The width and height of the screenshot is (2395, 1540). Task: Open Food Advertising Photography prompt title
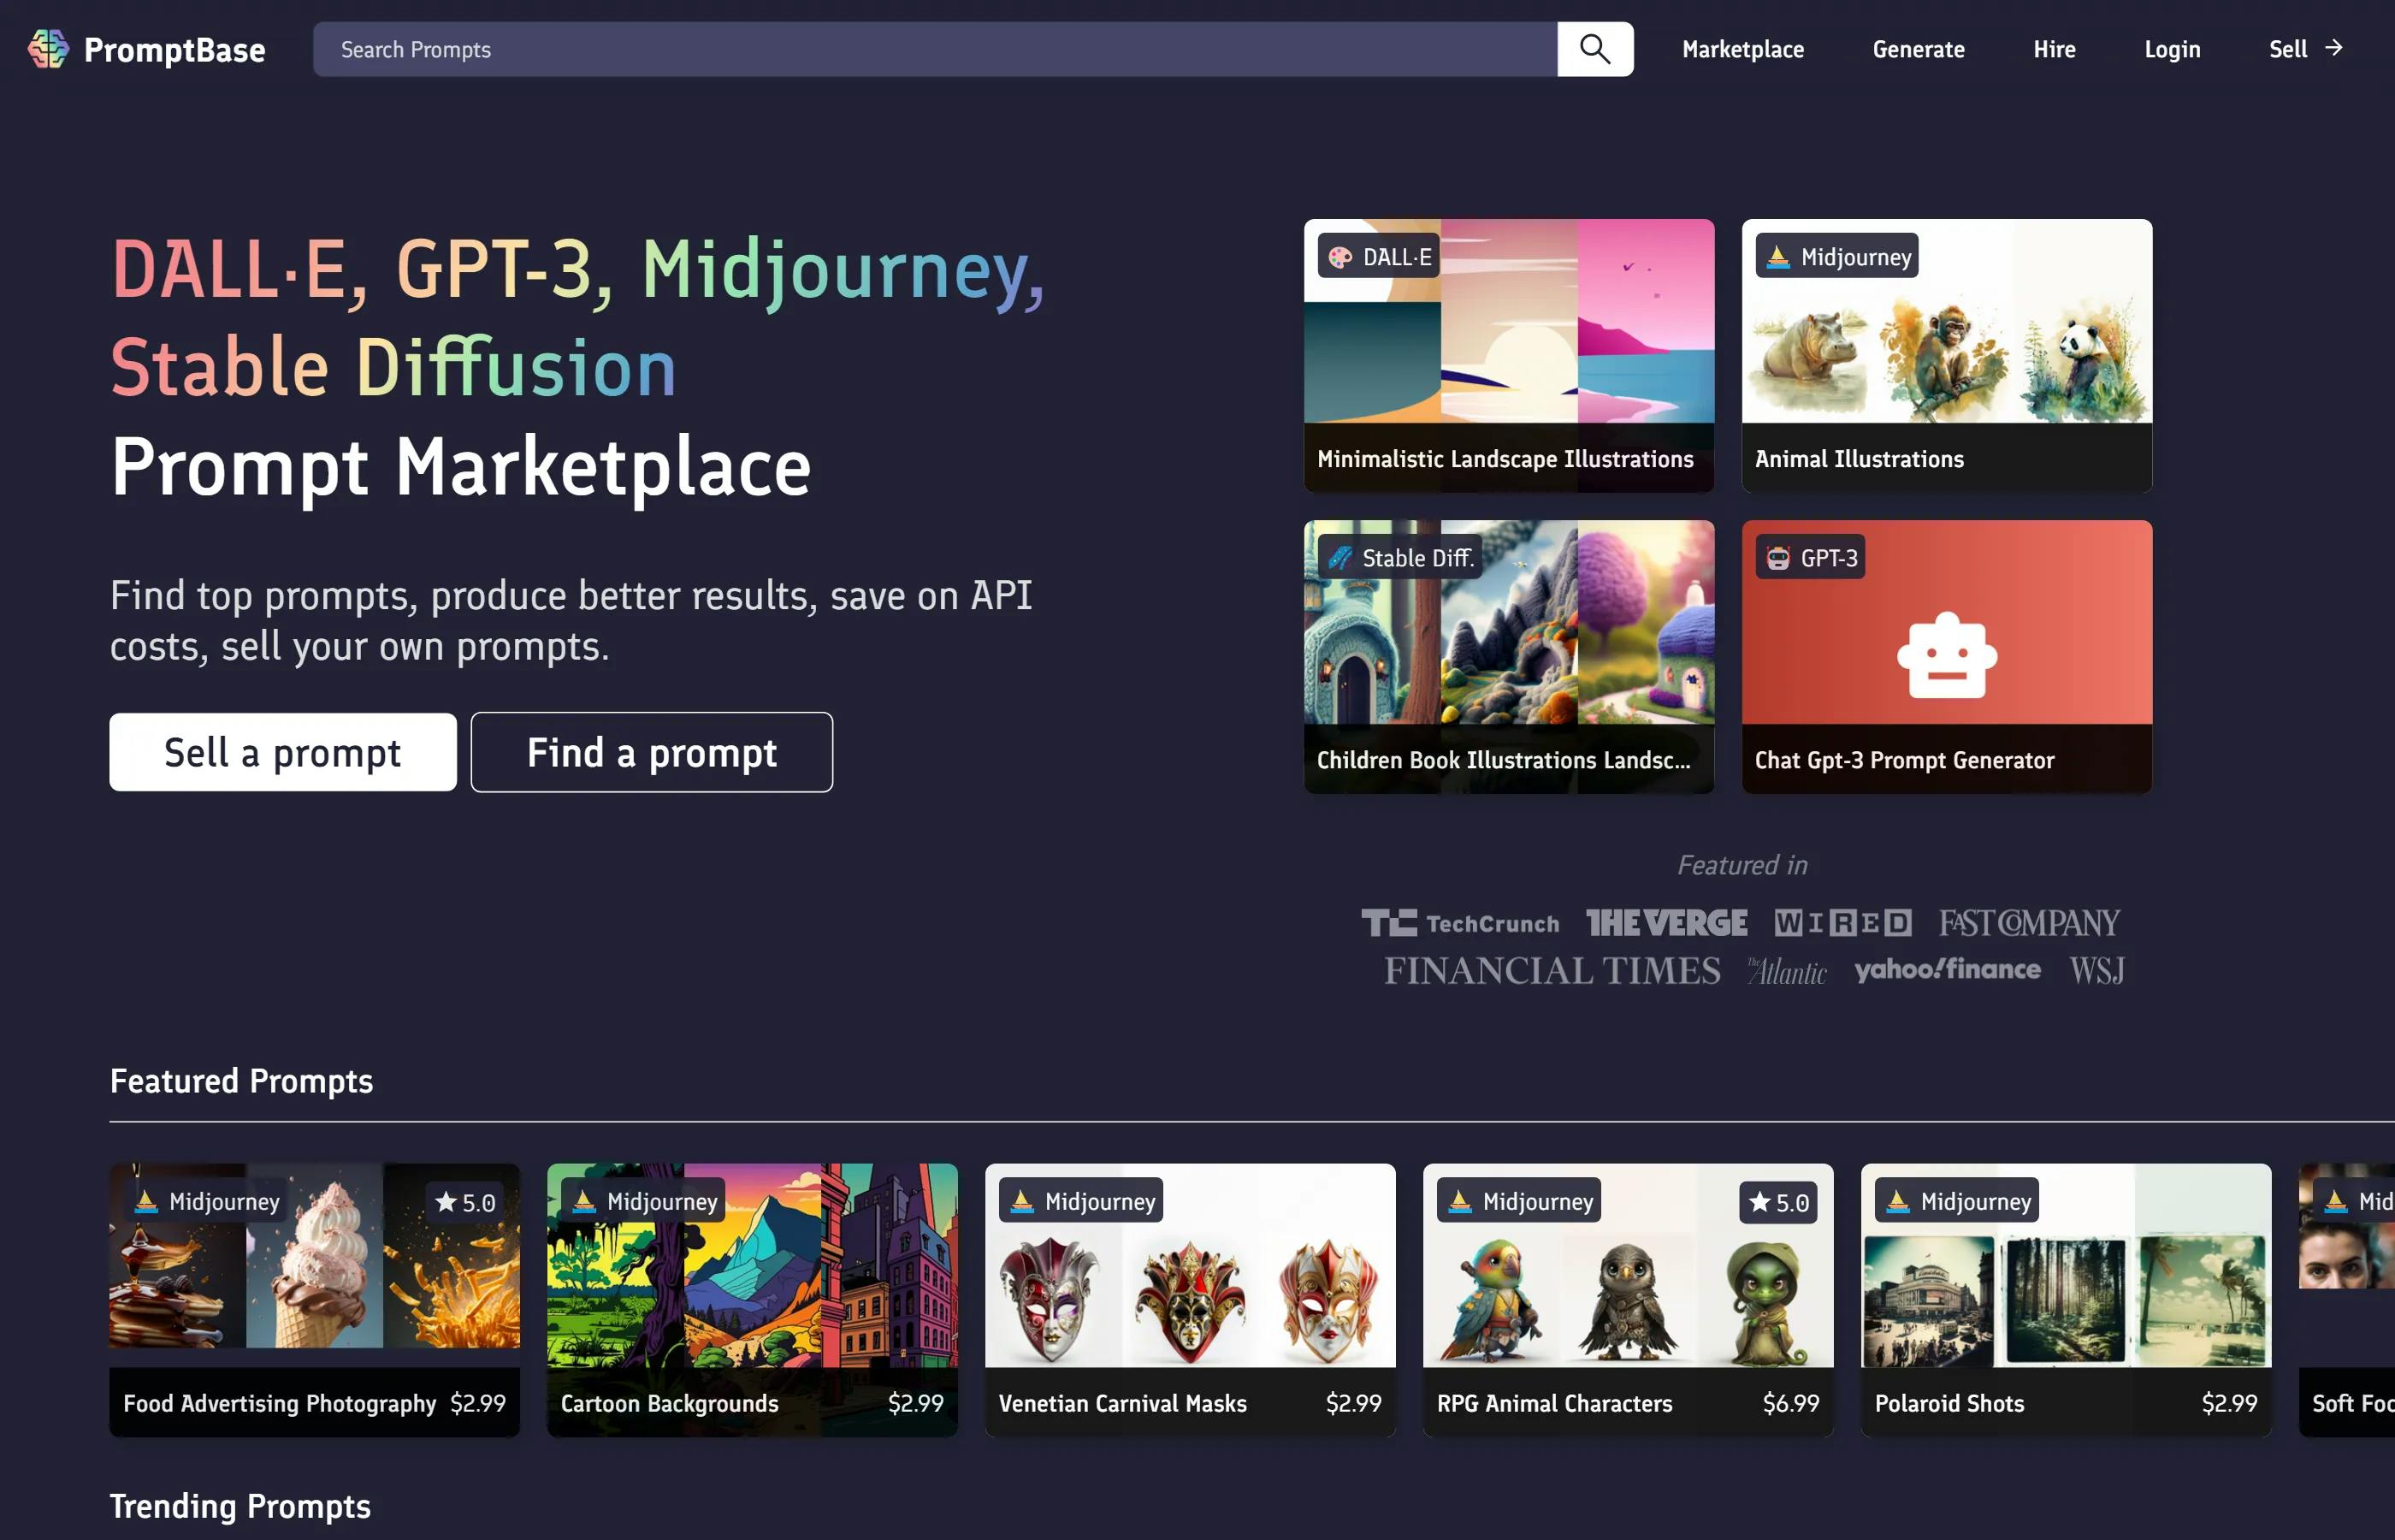tap(280, 1403)
